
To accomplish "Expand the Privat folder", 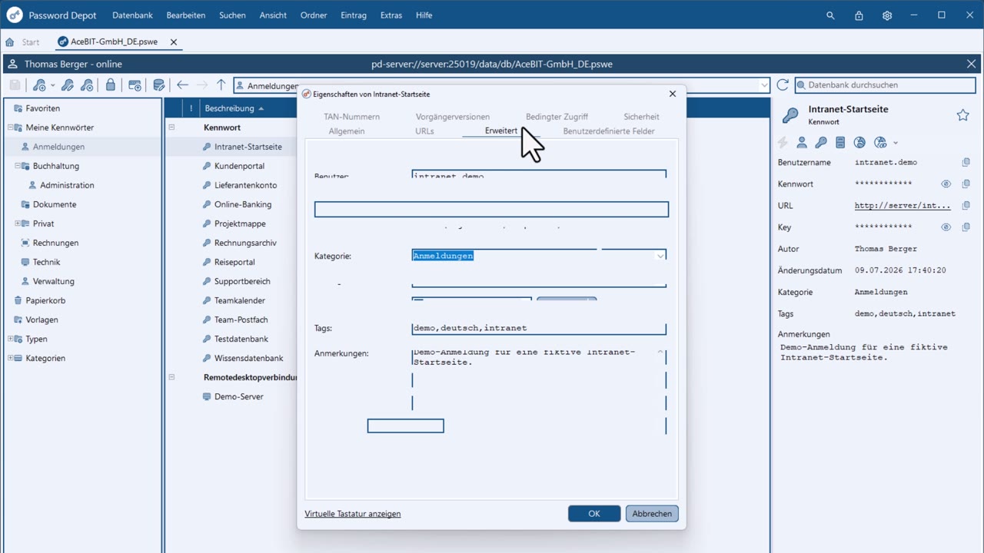I will [x=18, y=224].
